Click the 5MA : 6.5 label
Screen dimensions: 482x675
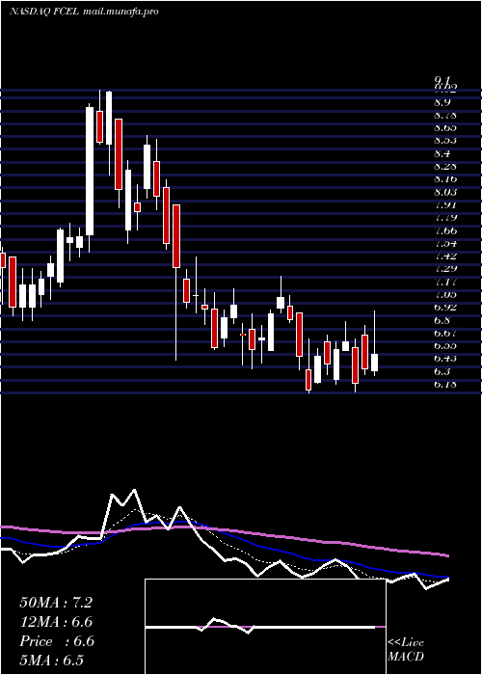(52, 661)
